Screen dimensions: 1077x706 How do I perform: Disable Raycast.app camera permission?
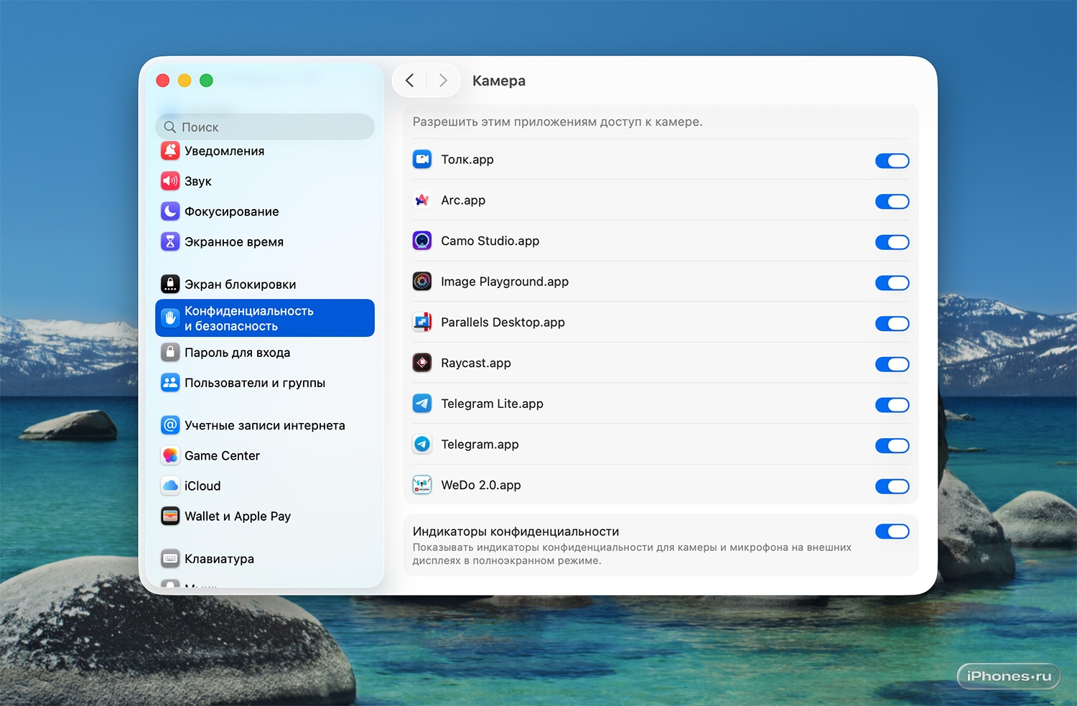click(892, 364)
